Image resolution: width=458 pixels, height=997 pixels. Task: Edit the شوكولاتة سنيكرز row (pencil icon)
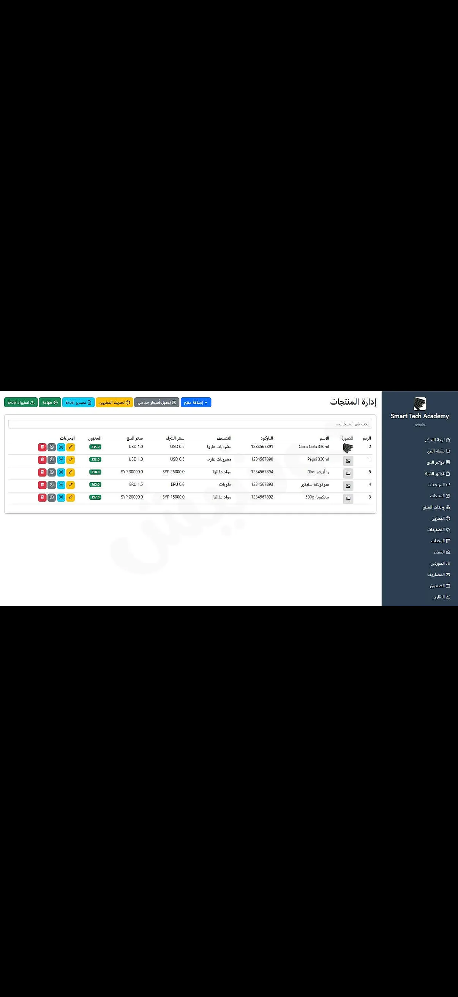[70, 484]
